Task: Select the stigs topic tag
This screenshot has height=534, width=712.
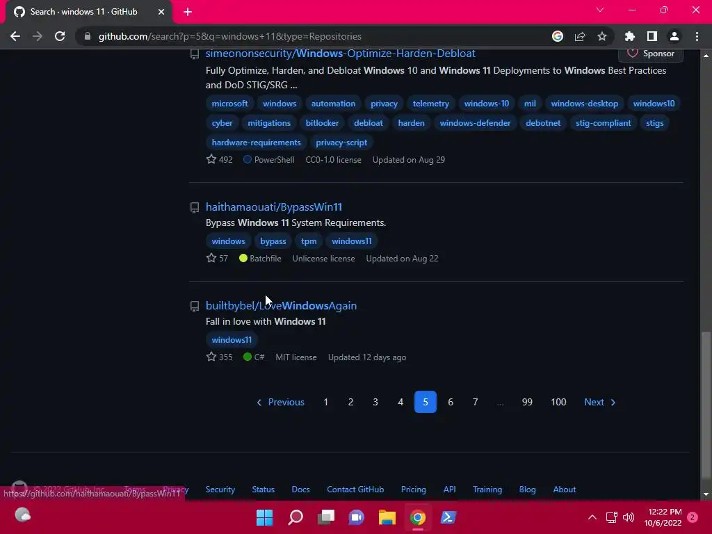Action: coord(654,123)
